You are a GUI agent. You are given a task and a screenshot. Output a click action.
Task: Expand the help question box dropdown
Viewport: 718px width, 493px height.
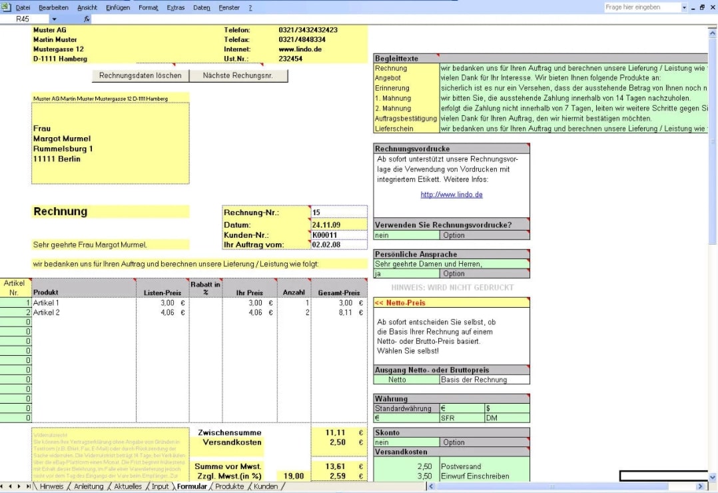coord(684,7)
